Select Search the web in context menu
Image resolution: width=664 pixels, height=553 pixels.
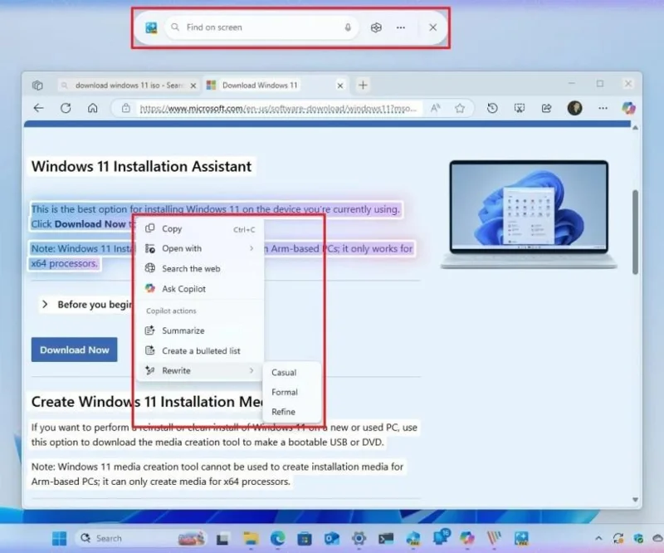[x=201, y=269]
